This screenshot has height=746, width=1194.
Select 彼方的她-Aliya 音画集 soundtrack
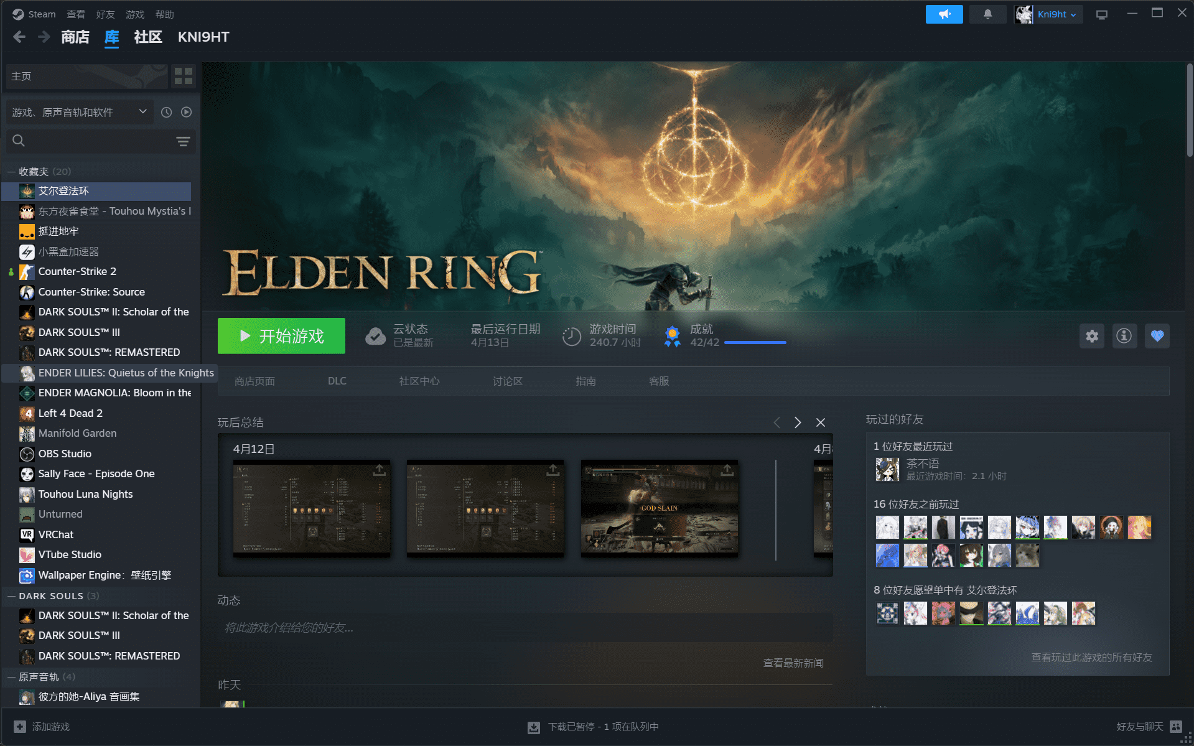pos(96,697)
